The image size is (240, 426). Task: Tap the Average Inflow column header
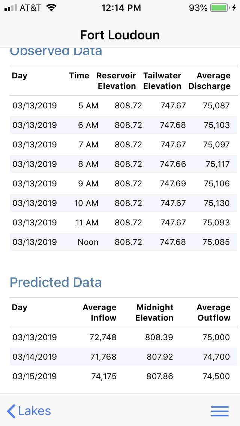coord(99,312)
